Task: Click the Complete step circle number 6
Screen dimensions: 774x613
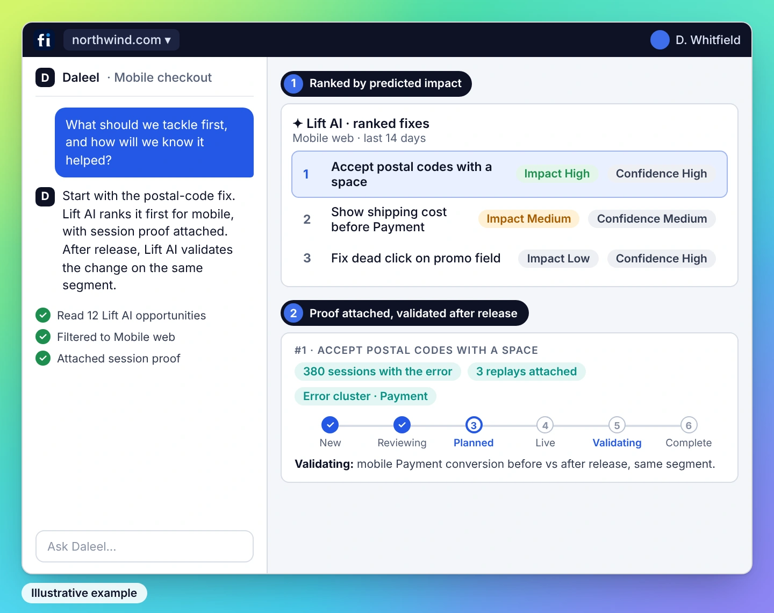Action: (x=689, y=425)
